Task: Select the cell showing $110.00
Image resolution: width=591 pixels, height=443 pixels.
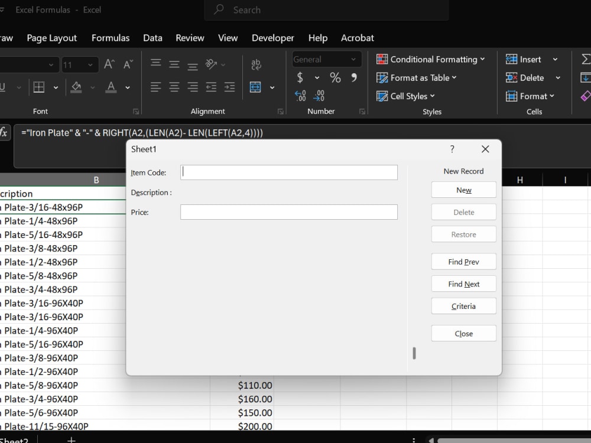Action: coord(242,385)
